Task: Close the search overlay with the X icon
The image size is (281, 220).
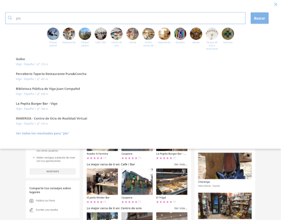Action: tap(275, 5)
